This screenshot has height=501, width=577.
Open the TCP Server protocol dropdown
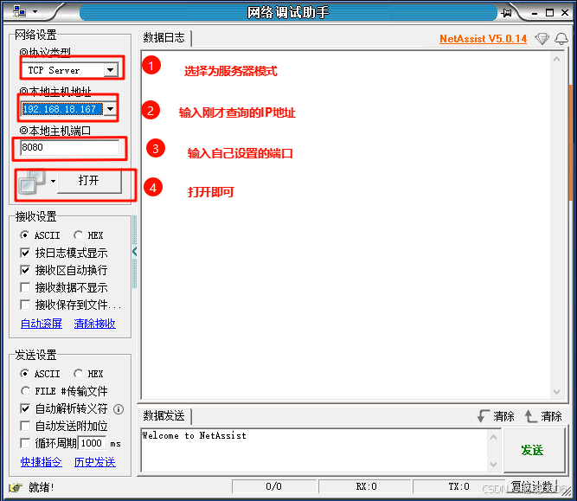point(111,70)
